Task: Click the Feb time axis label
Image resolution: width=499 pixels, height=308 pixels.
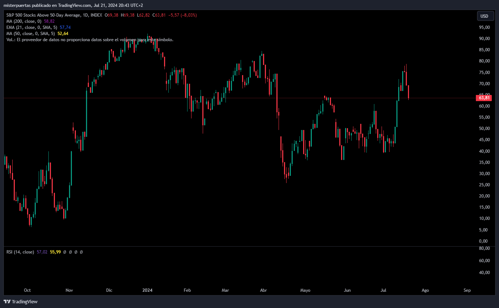Action: pyautogui.click(x=187, y=290)
